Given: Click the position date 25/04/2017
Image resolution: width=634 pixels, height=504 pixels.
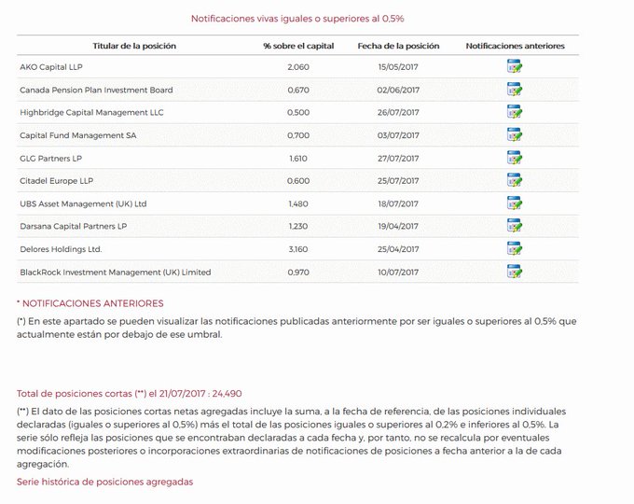Looking at the screenshot, I should (398, 249).
